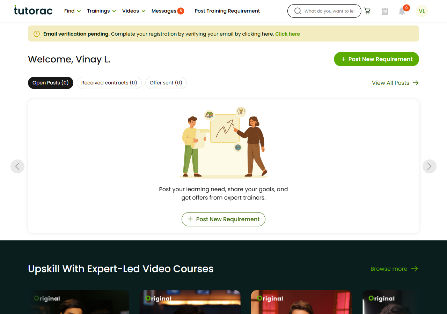Image resolution: width=447 pixels, height=314 pixels.
Task: Open the calendar icon
Action: pos(385,11)
